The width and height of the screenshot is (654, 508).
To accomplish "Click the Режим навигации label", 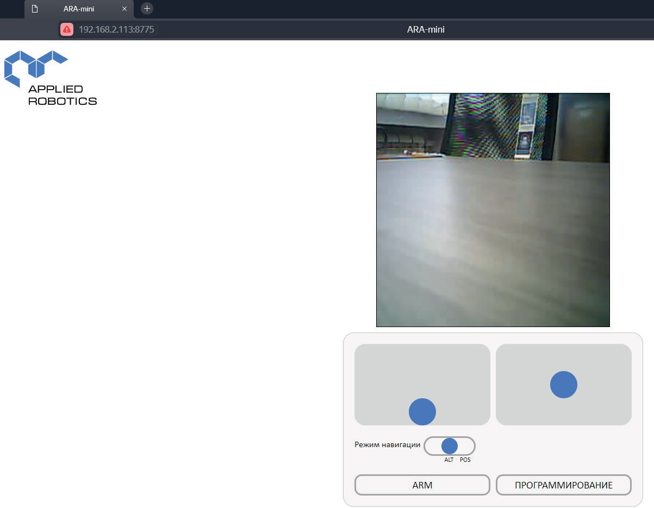I will [387, 444].
